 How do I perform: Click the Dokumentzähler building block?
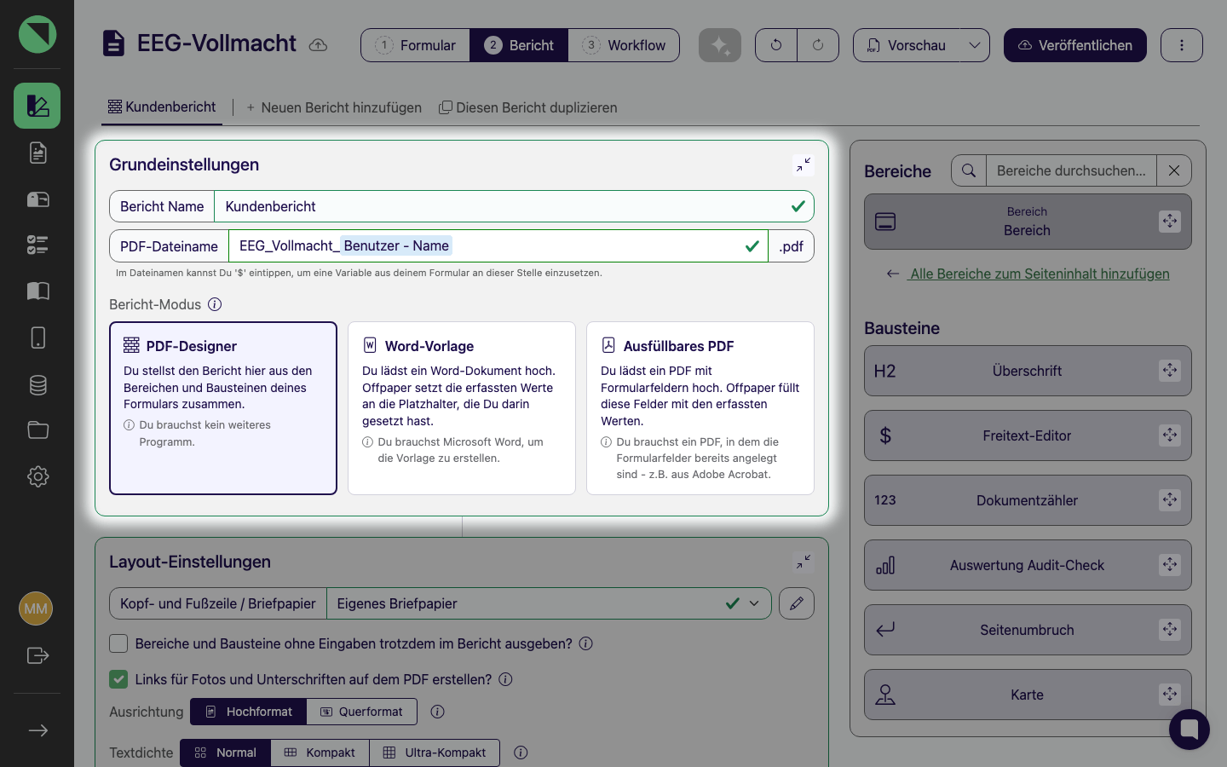[x=1028, y=500]
